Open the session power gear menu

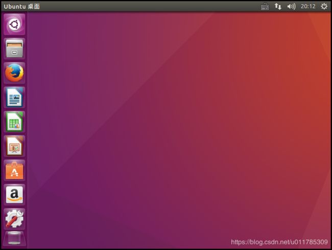[324, 6]
